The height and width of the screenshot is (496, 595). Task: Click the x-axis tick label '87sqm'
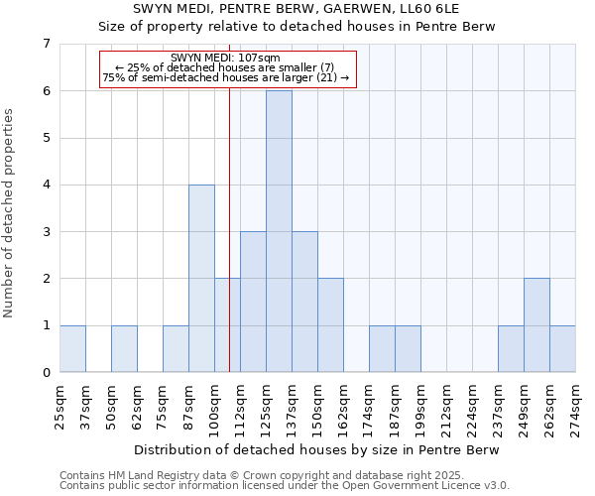point(189,407)
